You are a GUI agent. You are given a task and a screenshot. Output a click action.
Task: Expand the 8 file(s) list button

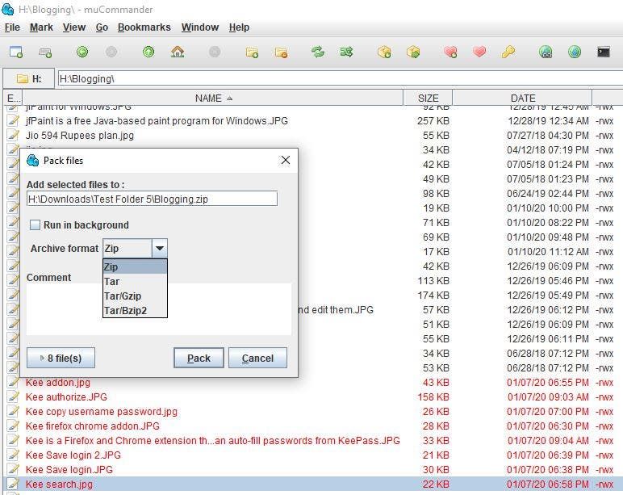tap(61, 358)
